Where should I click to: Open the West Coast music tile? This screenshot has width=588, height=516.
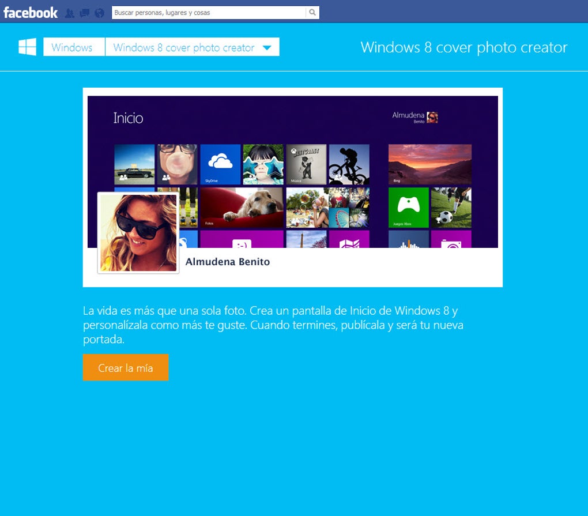(306, 165)
